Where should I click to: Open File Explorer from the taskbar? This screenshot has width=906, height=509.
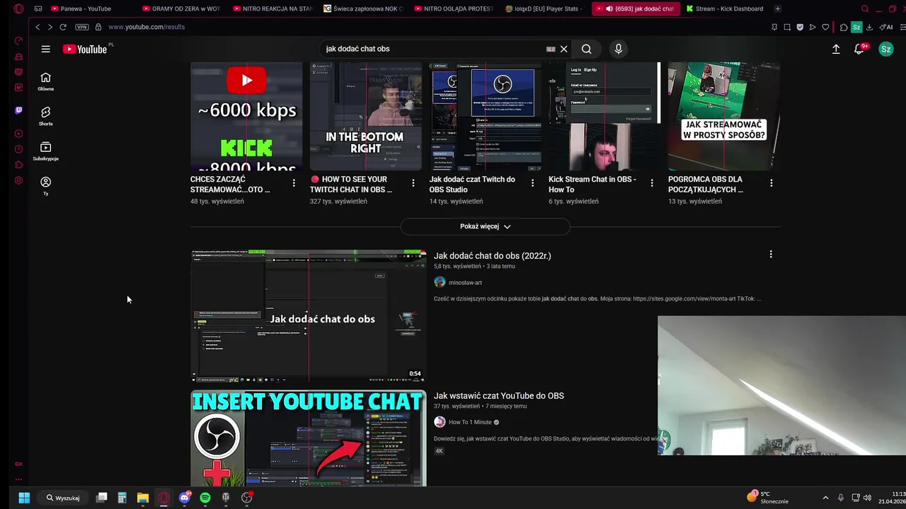pos(143,498)
